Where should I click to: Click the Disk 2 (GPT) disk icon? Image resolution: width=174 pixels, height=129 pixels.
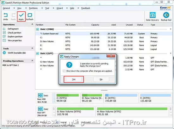(38, 53)
